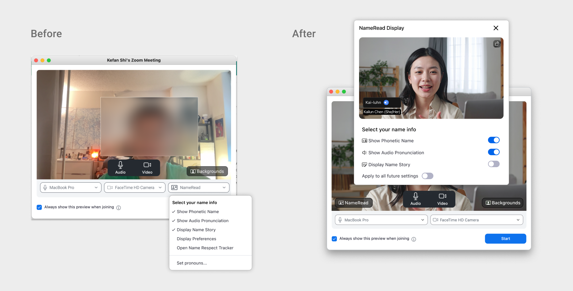Close the NameRead Display panel
573x291 pixels.
pyautogui.click(x=496, y=28)
